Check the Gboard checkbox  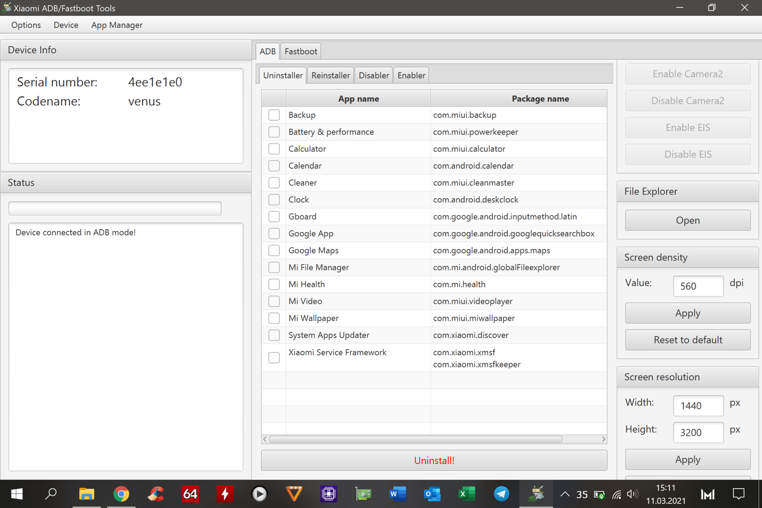click(x=274, y=217)
